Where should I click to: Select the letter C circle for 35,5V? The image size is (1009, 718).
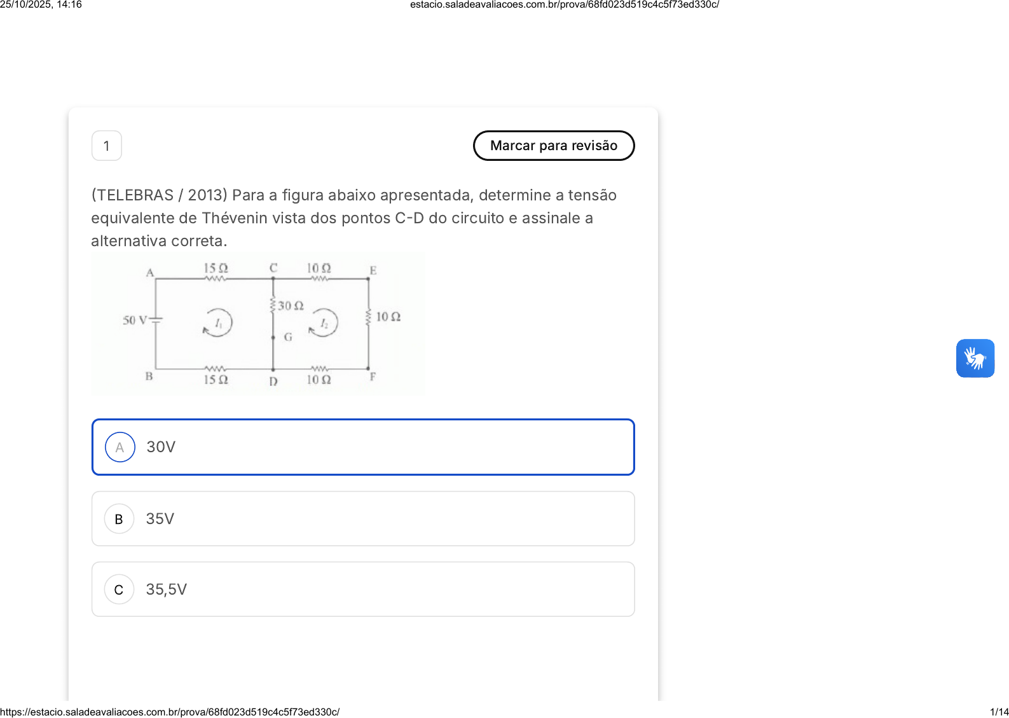point(119,590)
